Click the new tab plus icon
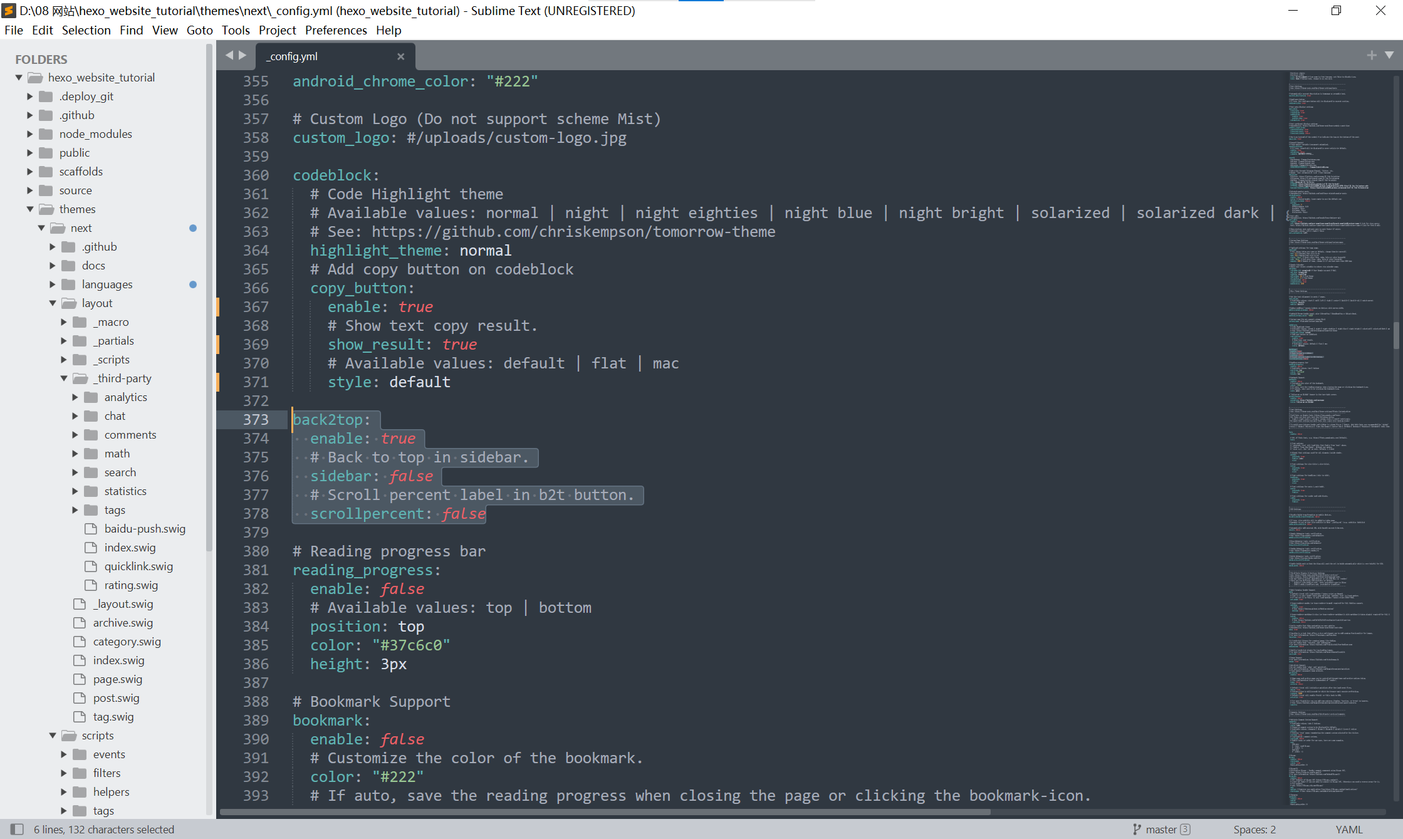This screenshot has height=839, width=1403. coord(1372,55)
